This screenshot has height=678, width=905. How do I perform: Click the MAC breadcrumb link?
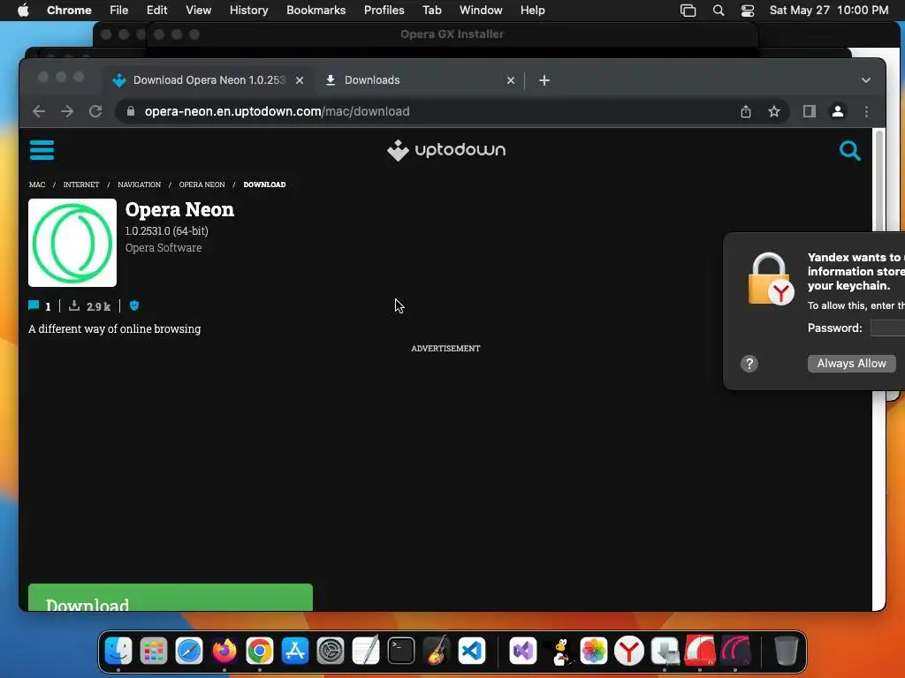(x=37, y=185)
